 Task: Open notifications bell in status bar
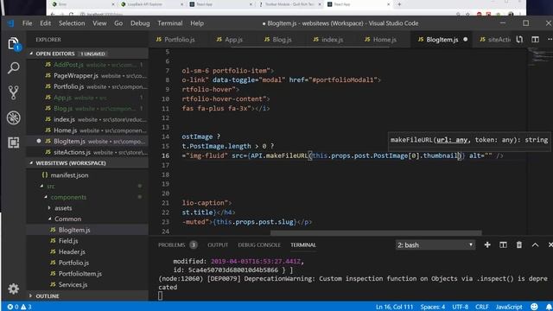(x=549, y=307)
